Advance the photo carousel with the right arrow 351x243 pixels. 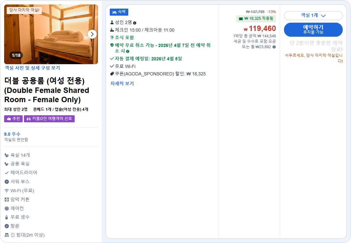[x=93, y=34]
